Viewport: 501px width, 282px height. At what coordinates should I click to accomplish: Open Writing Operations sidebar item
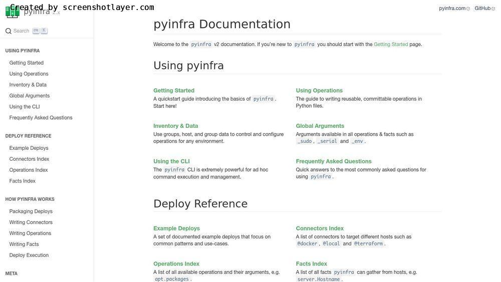pyautogui.click(x=30, y=233)
